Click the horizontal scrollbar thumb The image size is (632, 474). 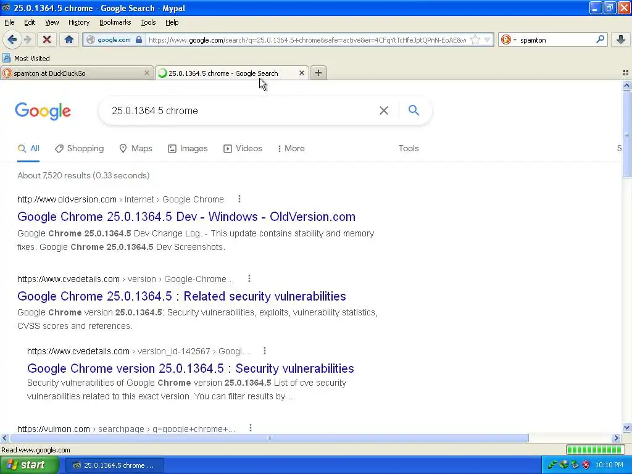point(269,438)
